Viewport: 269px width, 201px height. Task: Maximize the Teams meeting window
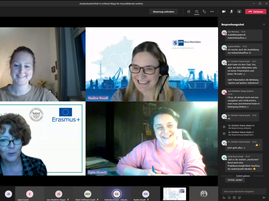260,3
